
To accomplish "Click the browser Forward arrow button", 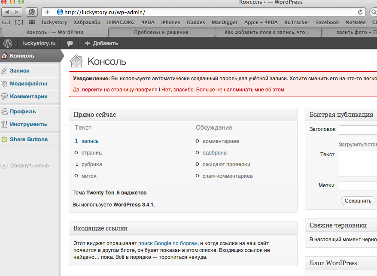I will point(17,12).
